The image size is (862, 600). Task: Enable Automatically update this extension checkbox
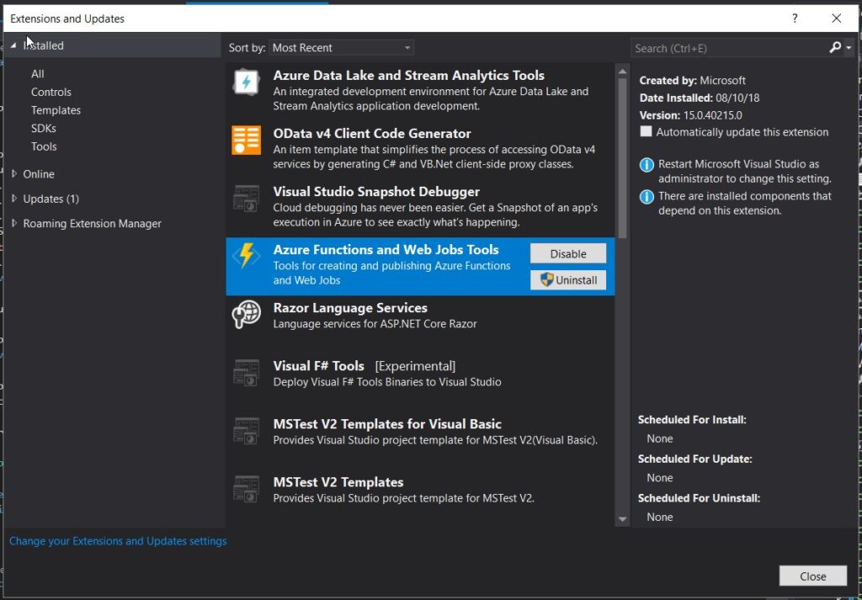pos(646,131)
